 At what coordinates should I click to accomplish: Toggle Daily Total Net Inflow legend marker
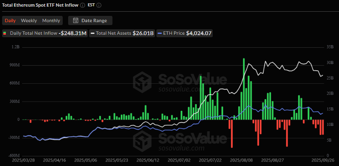(x=5, y=33)
